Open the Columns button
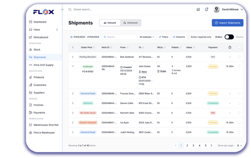This screenshot has height=158, width=251. coord(179,37)
